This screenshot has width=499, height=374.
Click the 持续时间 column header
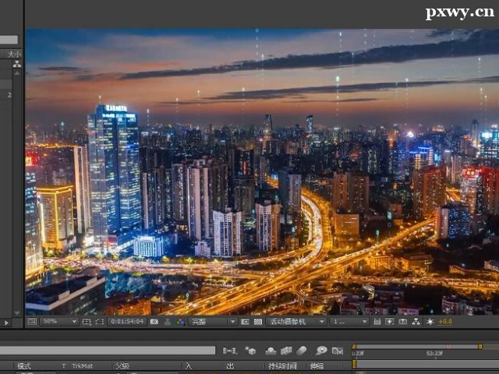[282, 365]
